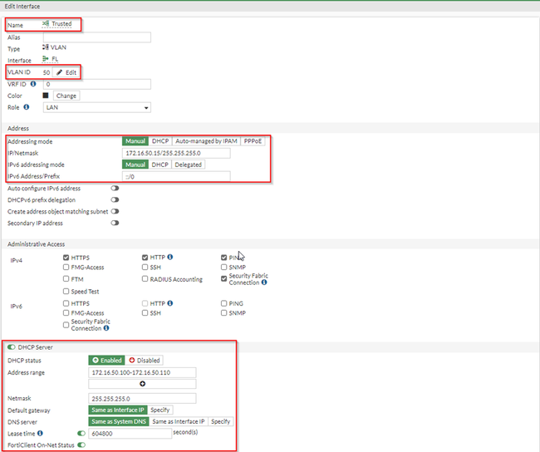
Task: Select Manual IPv6 addressing mode
Action: coord(135,165)
